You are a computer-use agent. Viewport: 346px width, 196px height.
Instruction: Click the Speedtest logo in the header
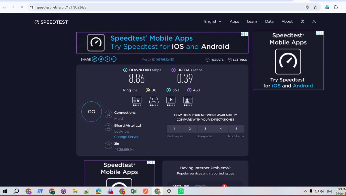[x=51, y=22]
